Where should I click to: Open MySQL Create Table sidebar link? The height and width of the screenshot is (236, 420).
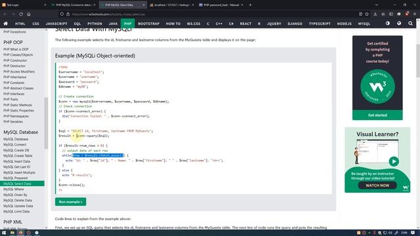18,156
